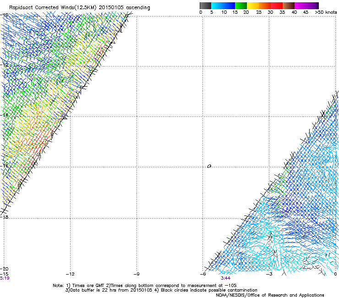Click the '-14' latitude axis label

pyautogui.click(x=5, y=115)
